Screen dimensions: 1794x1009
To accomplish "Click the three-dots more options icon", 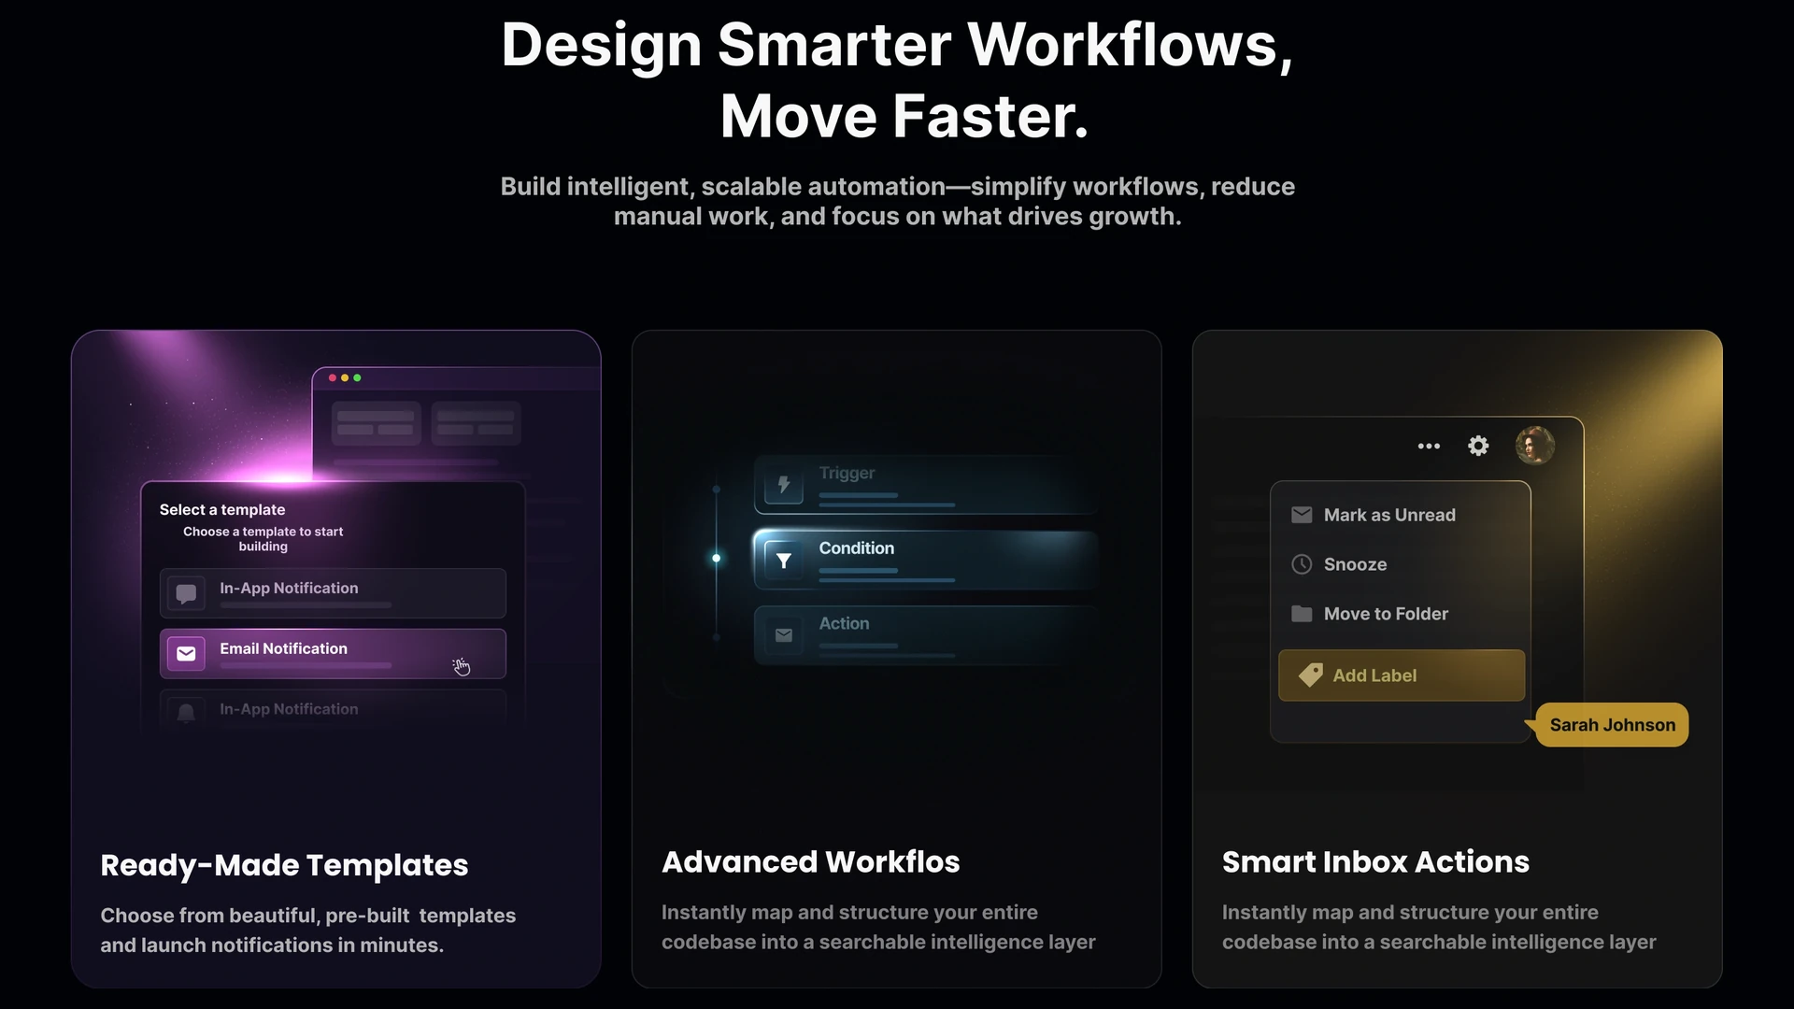I will point(1429,447).
